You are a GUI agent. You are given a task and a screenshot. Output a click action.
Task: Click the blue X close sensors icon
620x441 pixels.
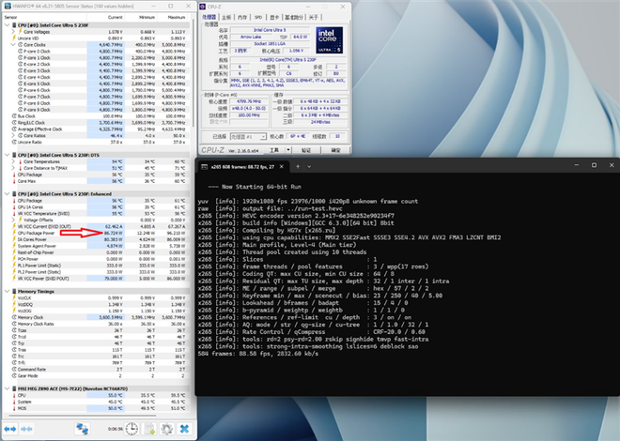182,427
